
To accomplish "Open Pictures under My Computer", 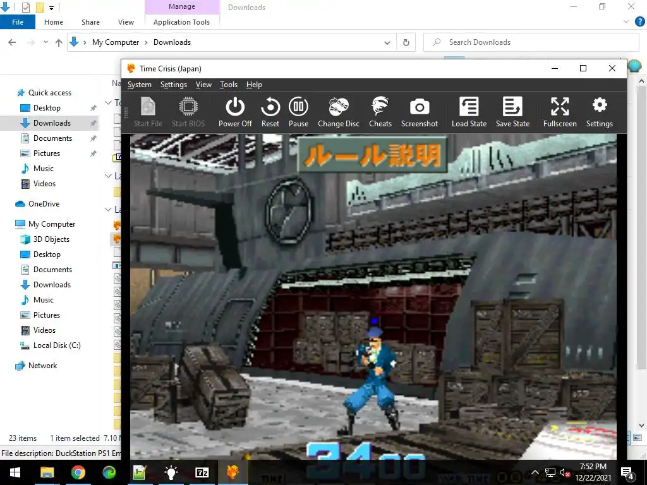I will 46,315.
